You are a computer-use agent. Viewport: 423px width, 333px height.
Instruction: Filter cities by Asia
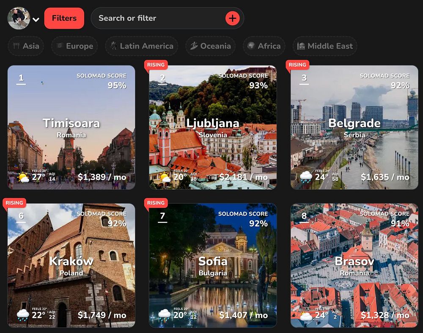coord(26,46)
